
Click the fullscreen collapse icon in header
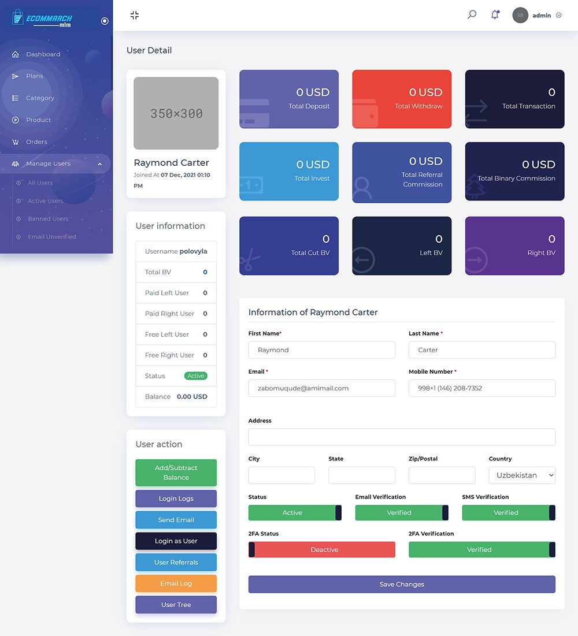point(135,16)
